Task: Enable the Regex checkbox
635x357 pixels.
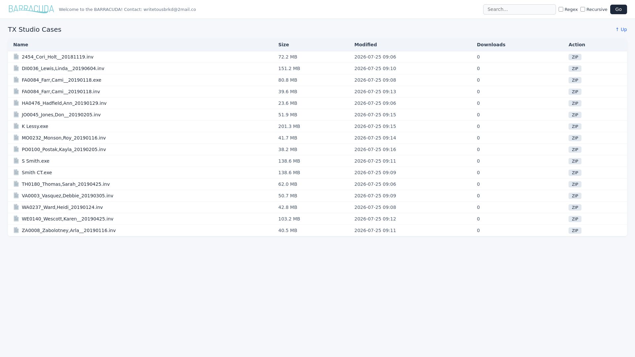Action: tap(561, 9)
